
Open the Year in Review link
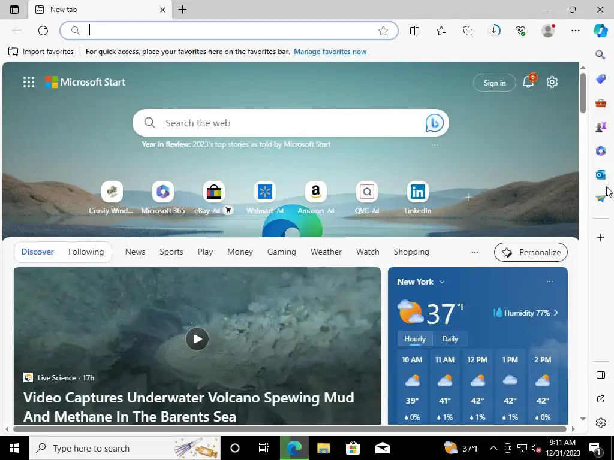[x=236, y=144]
